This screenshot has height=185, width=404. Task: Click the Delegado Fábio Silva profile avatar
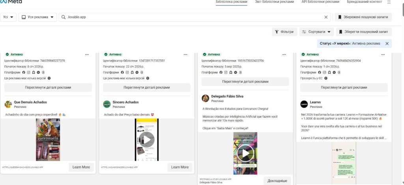205,98
